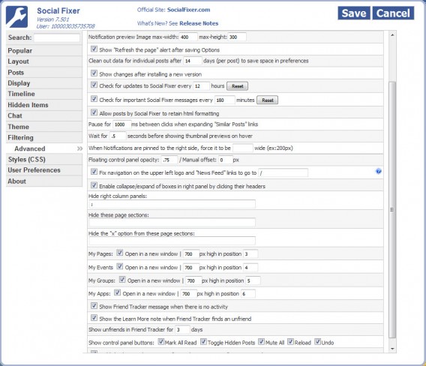
Task: Select the Advanced tab
Action: 44,148
